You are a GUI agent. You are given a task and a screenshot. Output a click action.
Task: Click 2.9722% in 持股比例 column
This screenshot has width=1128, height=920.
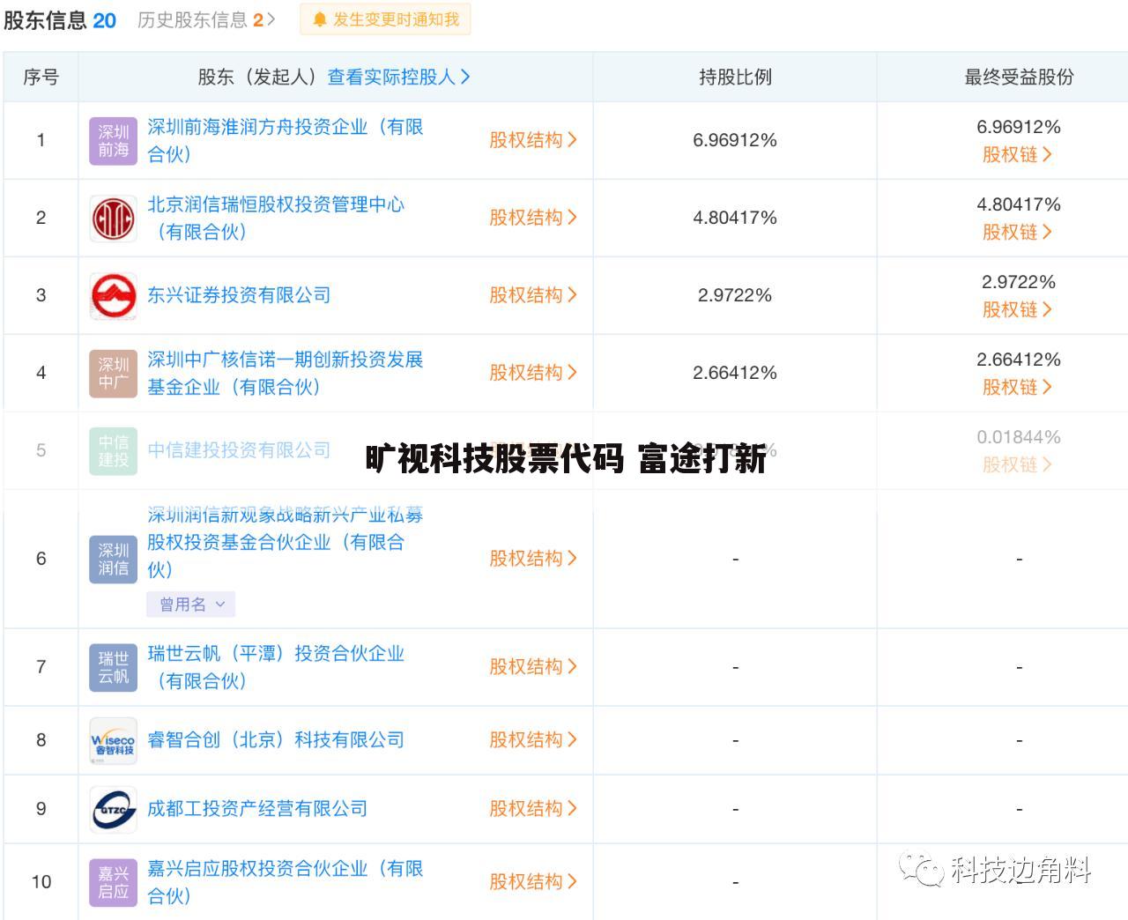[x=735, y=295]
